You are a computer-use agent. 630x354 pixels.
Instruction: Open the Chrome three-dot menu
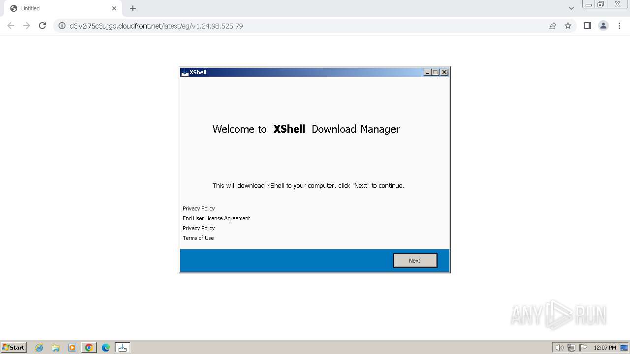[x=620, y=26]
